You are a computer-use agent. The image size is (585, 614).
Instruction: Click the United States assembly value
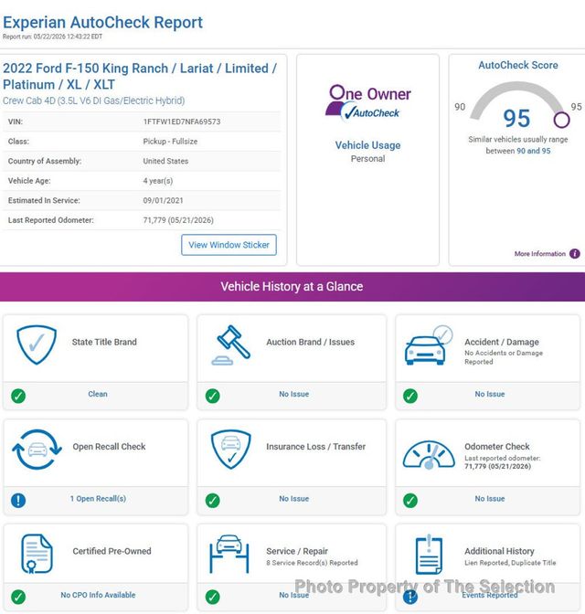tap(165, 161)
